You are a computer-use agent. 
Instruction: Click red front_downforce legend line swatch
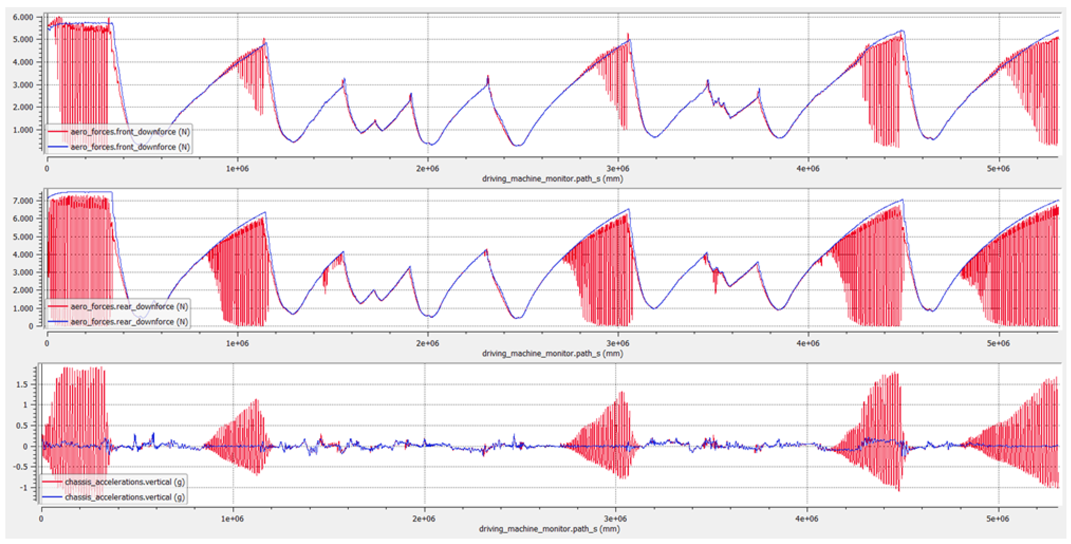point(58,132)
